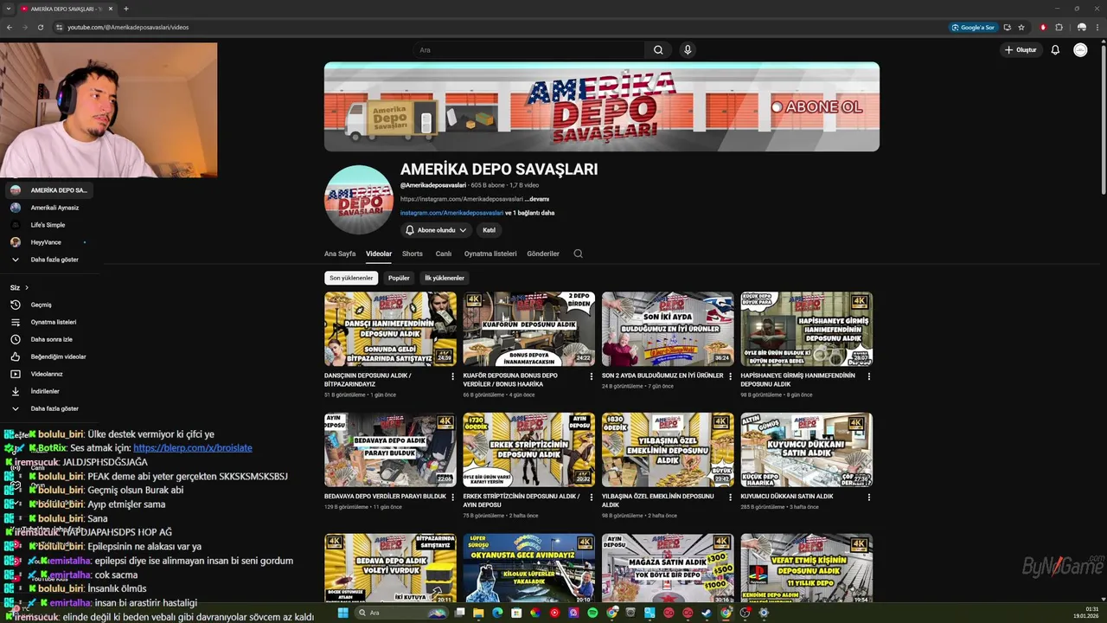1107x623 pixels.
Task: Open a new browser tab with plus icon
Action: coord(126,9)
